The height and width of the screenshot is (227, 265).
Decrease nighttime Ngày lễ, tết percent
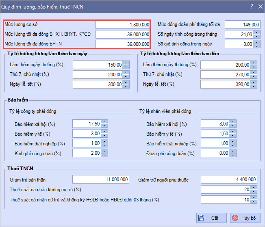click(x=254, y=86)
